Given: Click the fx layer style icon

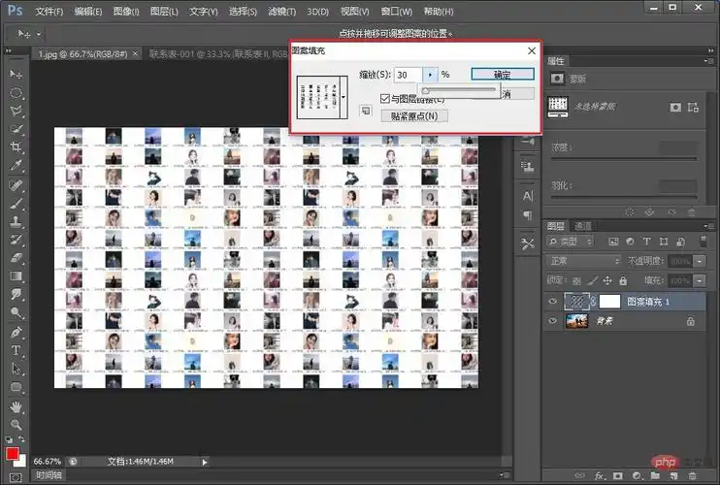Looking at the screenshot, I should 598,476.
